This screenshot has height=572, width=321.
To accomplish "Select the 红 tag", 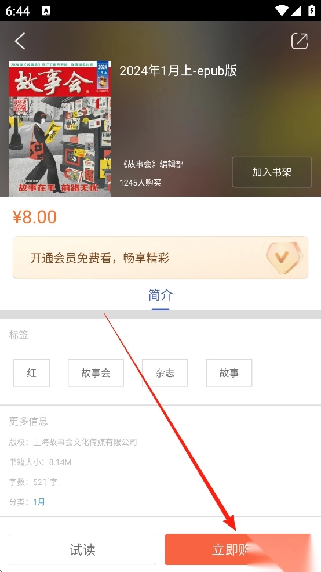I will 32,373.
